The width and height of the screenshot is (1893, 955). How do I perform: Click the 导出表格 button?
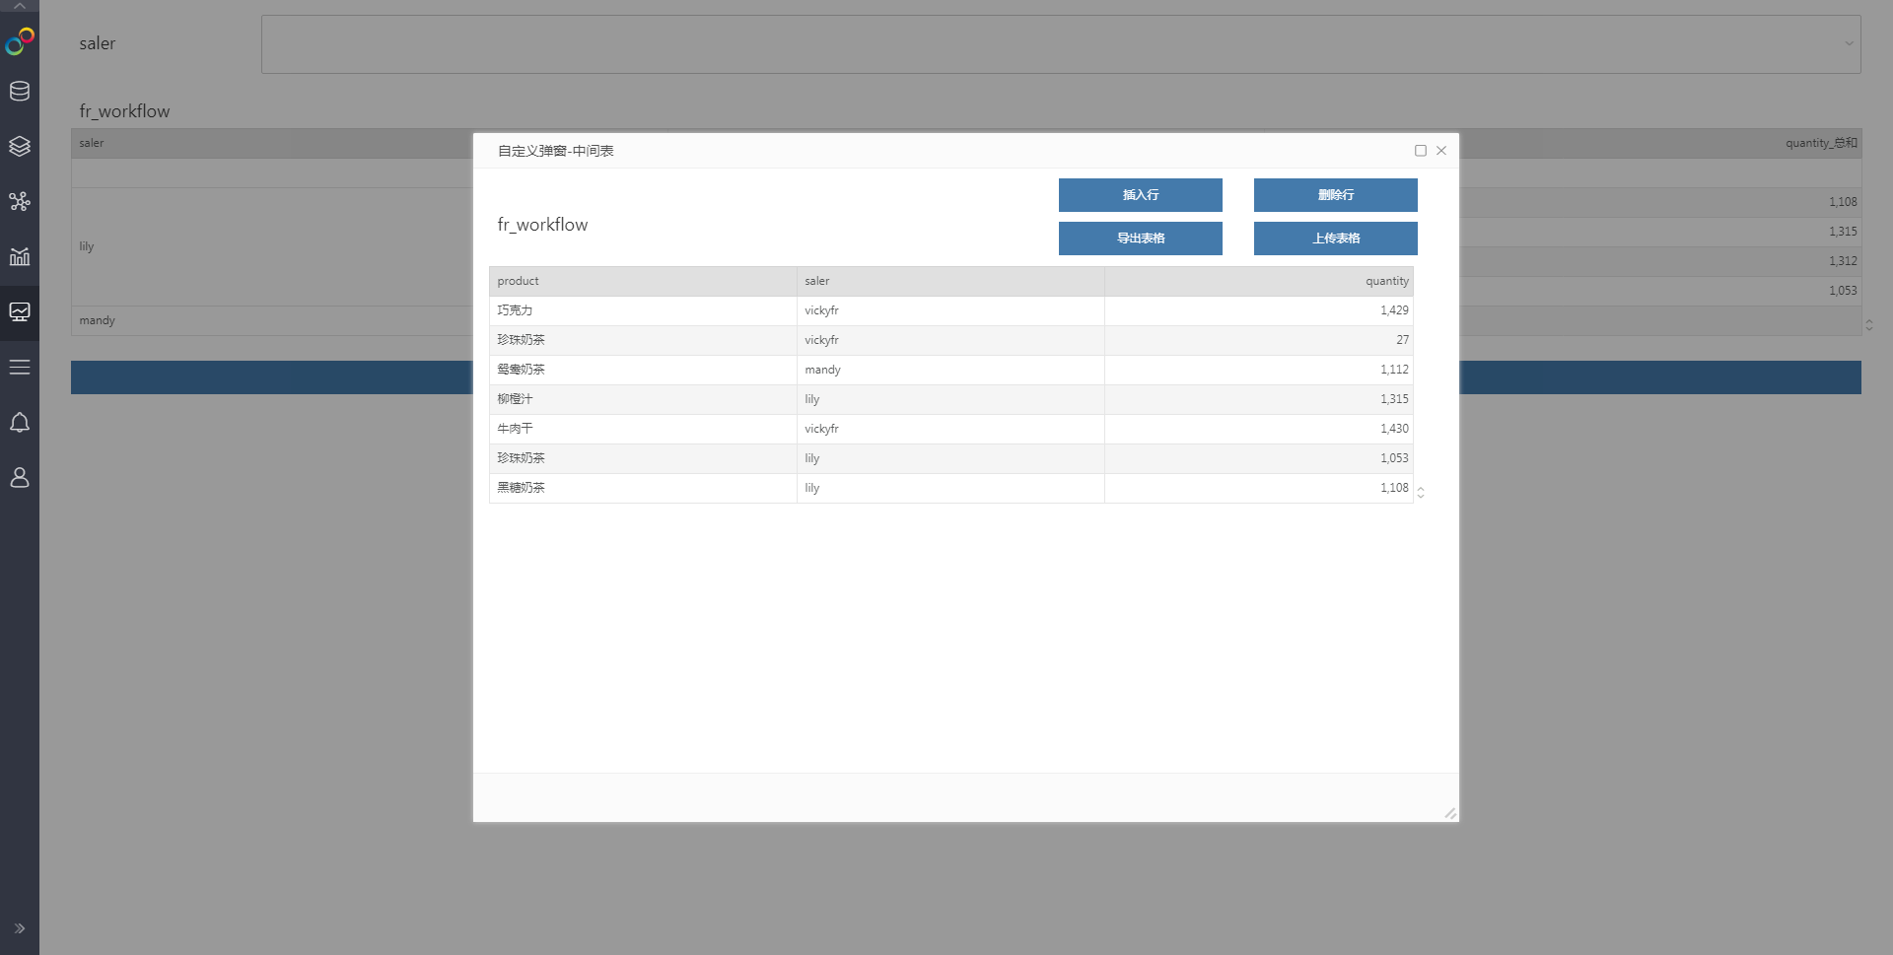click(x=1141, y=239)
